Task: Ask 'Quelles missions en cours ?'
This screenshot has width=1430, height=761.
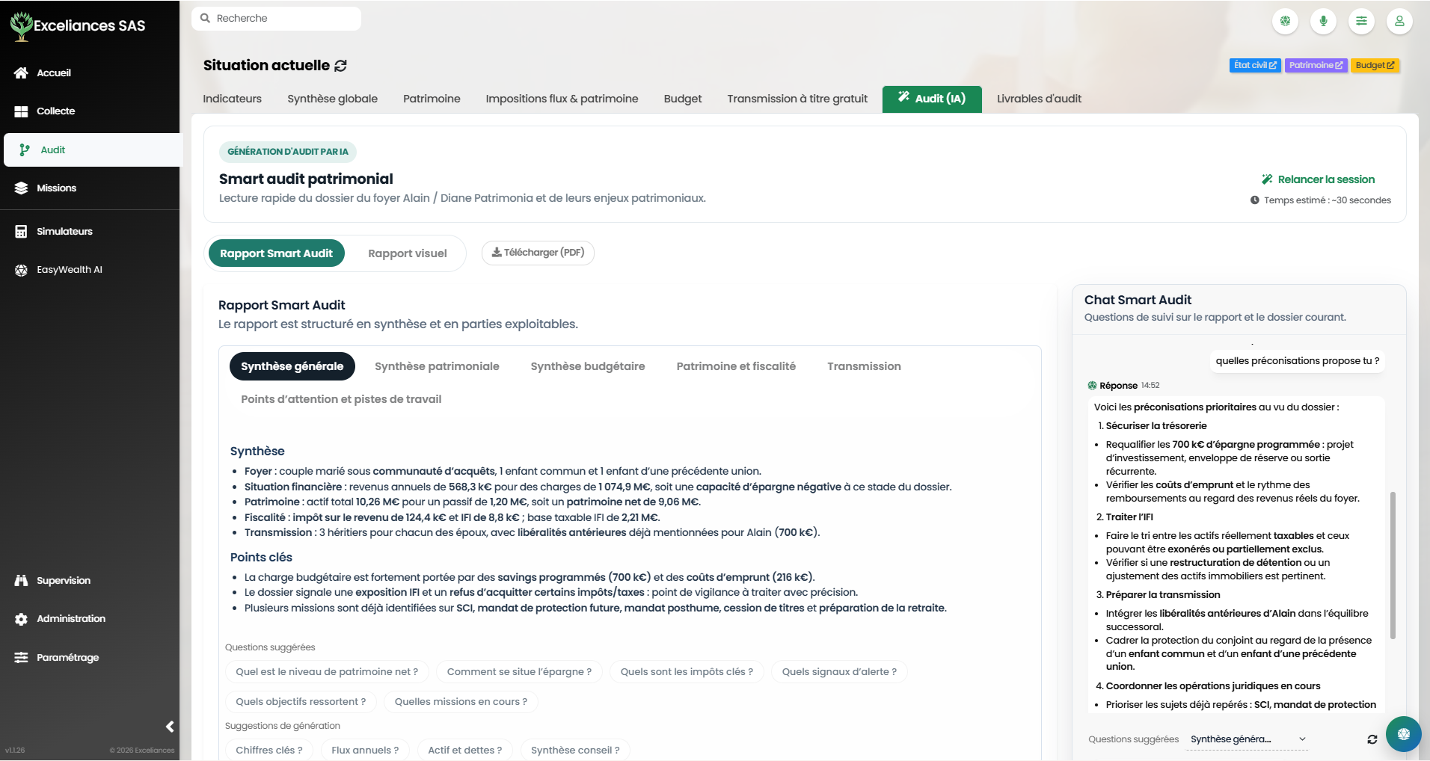Action: click(x=461, y=701)
